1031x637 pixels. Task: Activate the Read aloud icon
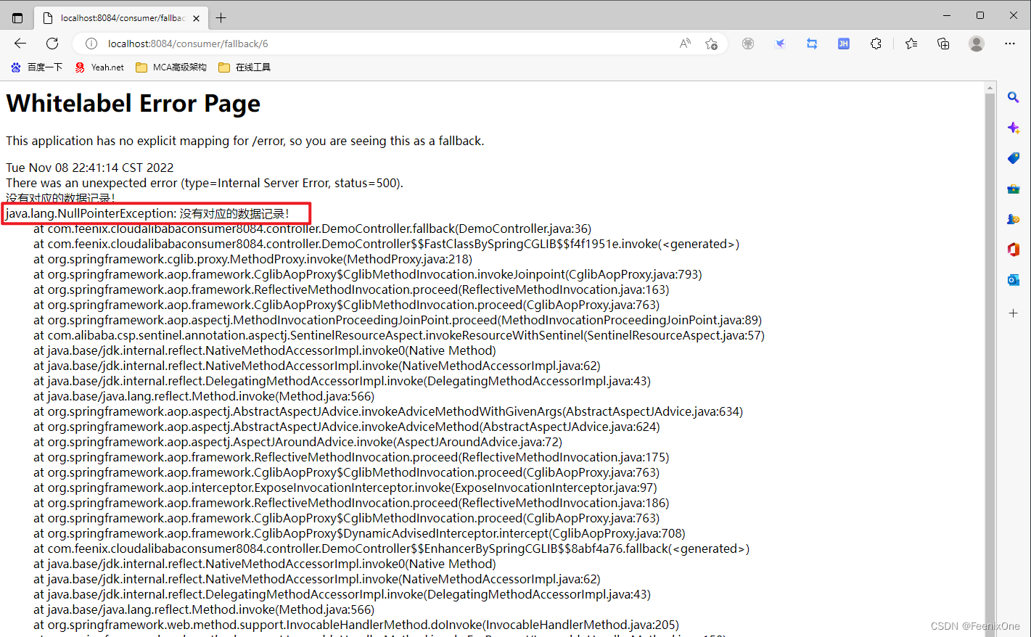685,44
